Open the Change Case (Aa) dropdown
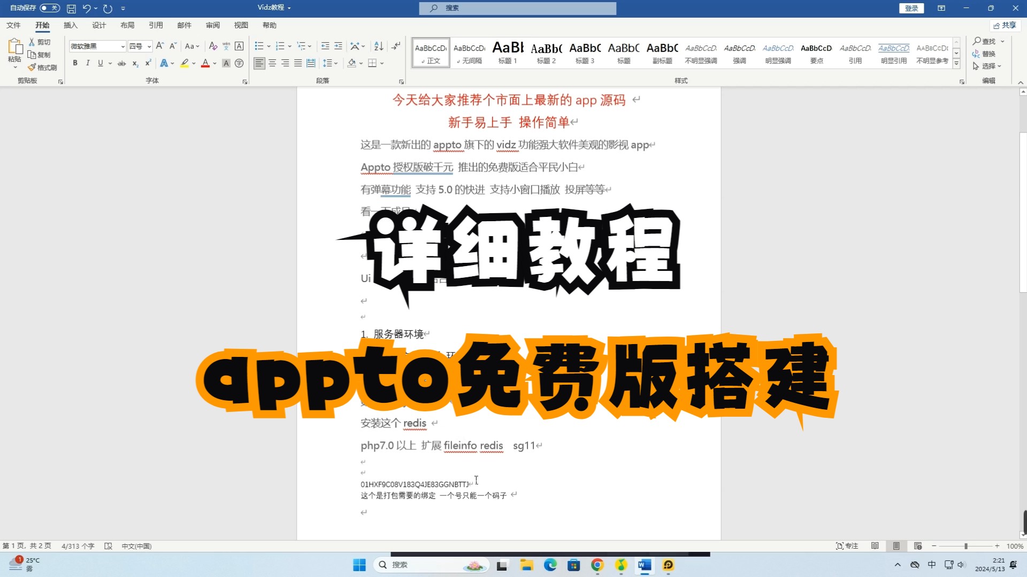The height and width of the screenshot is (577, 1027). [192, 46]
